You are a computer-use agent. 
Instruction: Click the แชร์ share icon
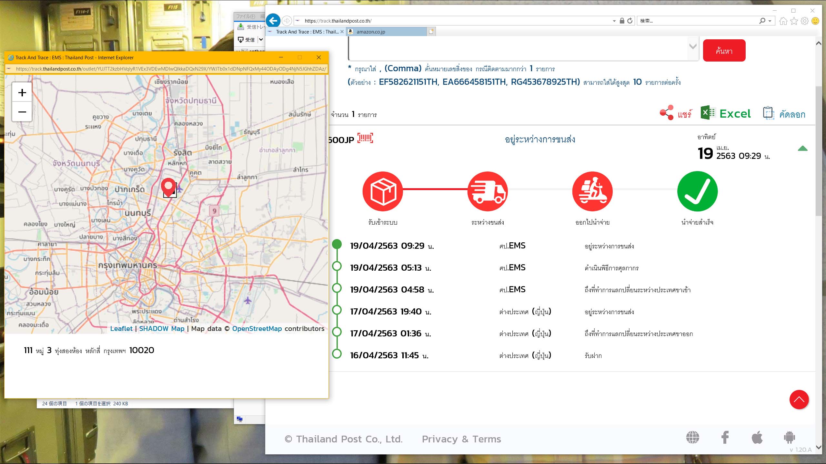(667, 113)
